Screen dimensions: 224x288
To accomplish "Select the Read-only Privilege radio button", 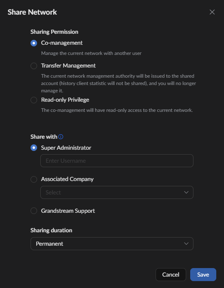I will [x=34, y=100].
